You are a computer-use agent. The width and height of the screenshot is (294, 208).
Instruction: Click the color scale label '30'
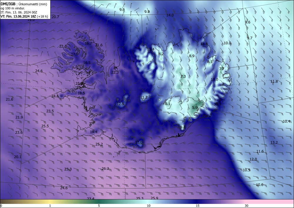(x=247, y=206)
